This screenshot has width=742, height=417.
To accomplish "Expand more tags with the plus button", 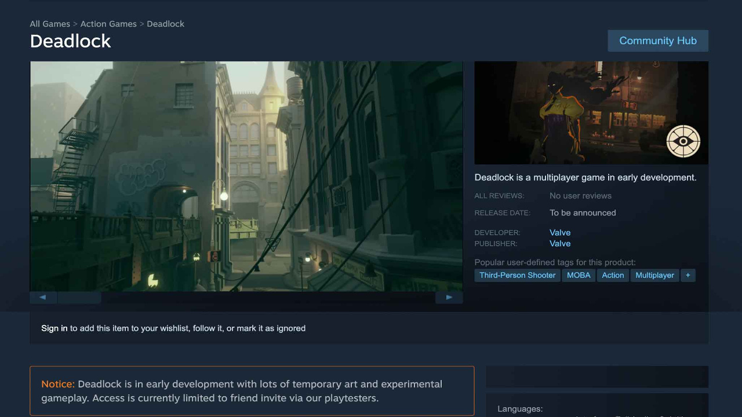I will [x=688, y=275].
